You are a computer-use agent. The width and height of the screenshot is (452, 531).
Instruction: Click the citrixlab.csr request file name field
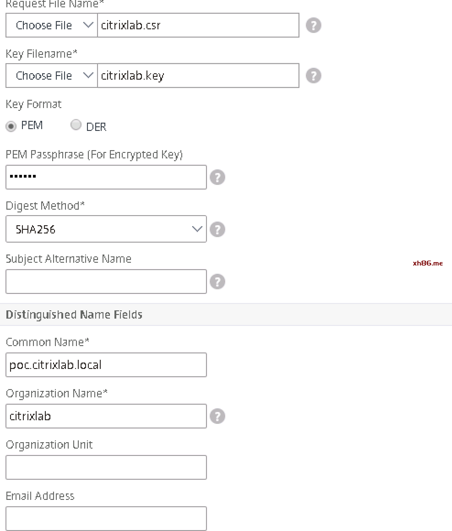[198, 25]
